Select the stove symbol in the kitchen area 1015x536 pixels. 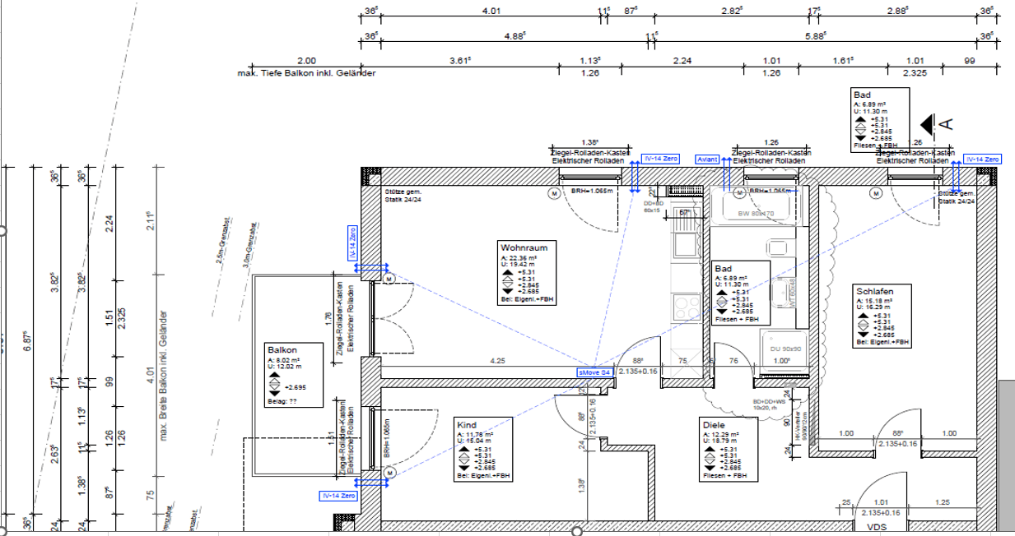685,306
